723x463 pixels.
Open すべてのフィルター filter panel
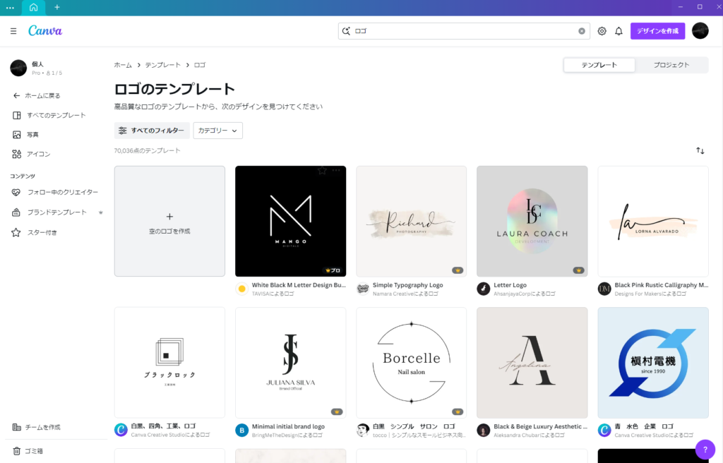(x=152, y=131)
